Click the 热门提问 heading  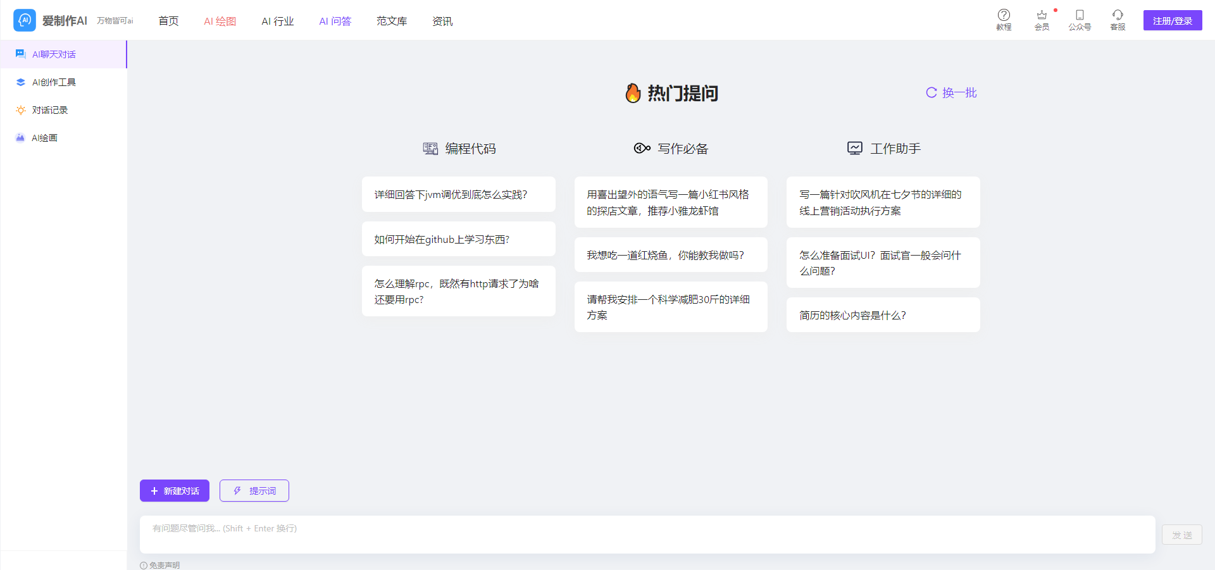683,93
